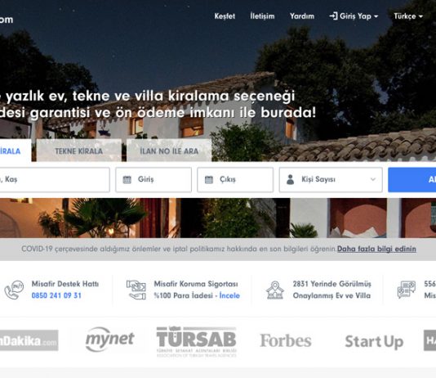Viewport: 436px width, 378px height.
Task: Click the person icon in Kişi Sayısı
Action: point(291,179)
